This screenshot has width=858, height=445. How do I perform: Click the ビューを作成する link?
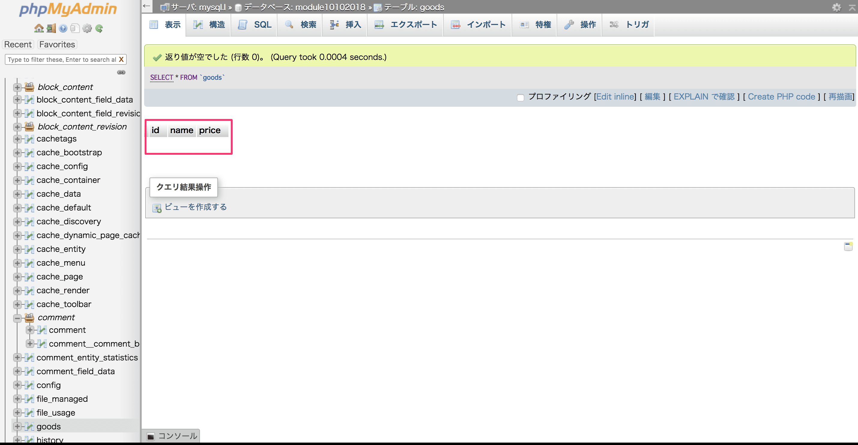(195, 207)
